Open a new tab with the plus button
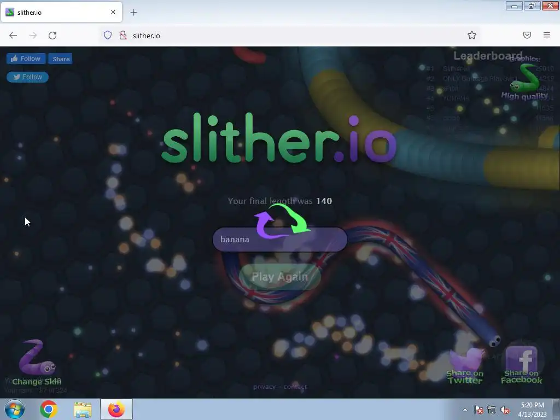 (x=133, y=13)
